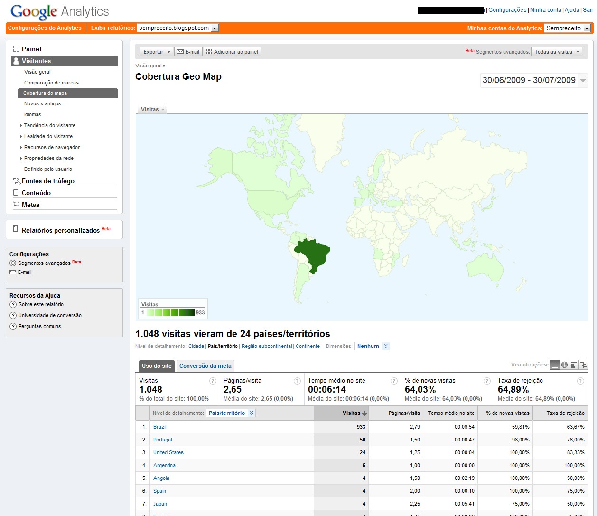597x516 pixels.
Task: Click the Visitas color scale legend
Action: [x=173, y=309]
